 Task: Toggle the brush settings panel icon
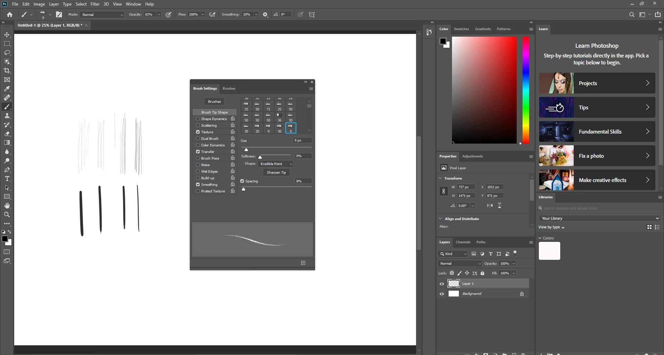point(59,15)
